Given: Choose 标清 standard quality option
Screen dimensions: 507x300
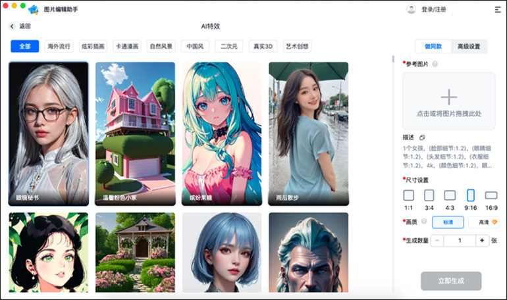Looking at the screenshot, I should 448,222.
